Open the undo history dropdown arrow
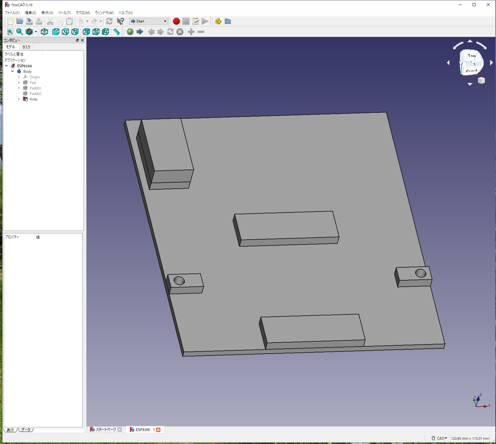 click(87, 21)
